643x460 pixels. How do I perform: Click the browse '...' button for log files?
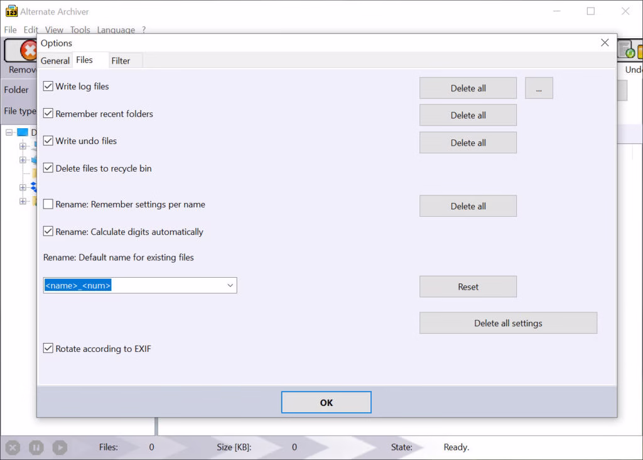tap(539, 89)
